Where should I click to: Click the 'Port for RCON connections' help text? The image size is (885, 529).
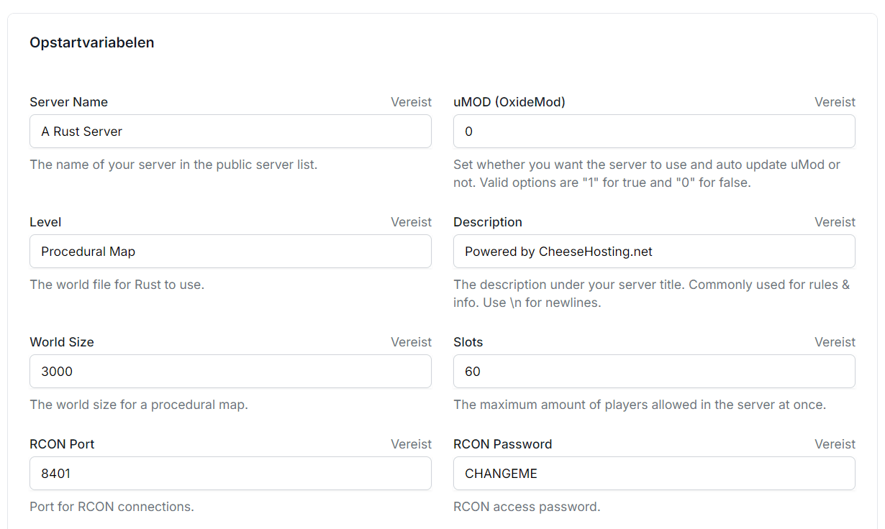click(x=112, y=507)
